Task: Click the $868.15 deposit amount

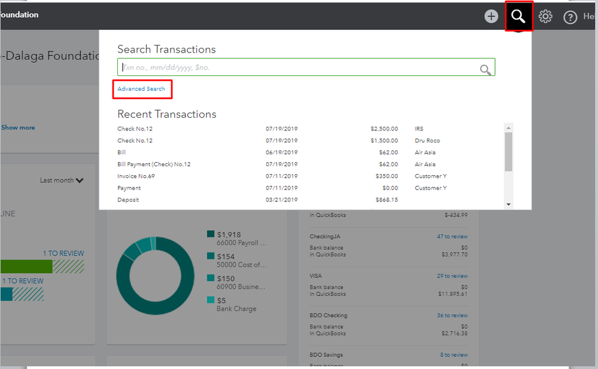Action: [386, 200]
